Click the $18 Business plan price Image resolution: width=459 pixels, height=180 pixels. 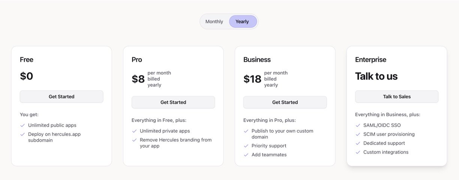click(252, 79)
